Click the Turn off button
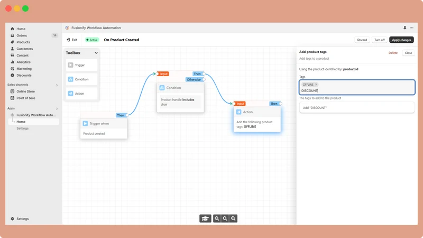423x238 pixels. pos(379,40)
